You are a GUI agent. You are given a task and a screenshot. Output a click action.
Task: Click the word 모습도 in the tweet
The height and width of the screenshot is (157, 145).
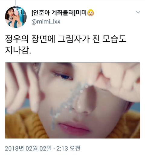(x=114, y=39)
